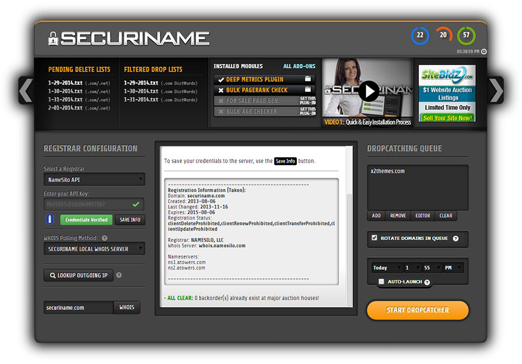The height and width of the screenshot is (364, 522).
Task: Focus the WHOIS domain field containing securiname.com
Action: [78, 308]
